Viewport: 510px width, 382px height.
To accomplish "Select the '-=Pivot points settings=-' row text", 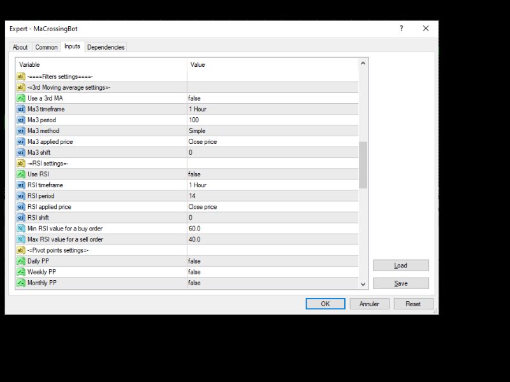I will (x=58, y=250).
